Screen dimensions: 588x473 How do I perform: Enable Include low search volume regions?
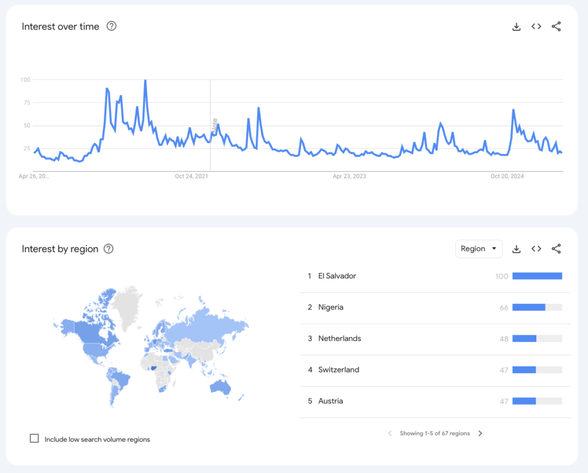click(34, 439)
